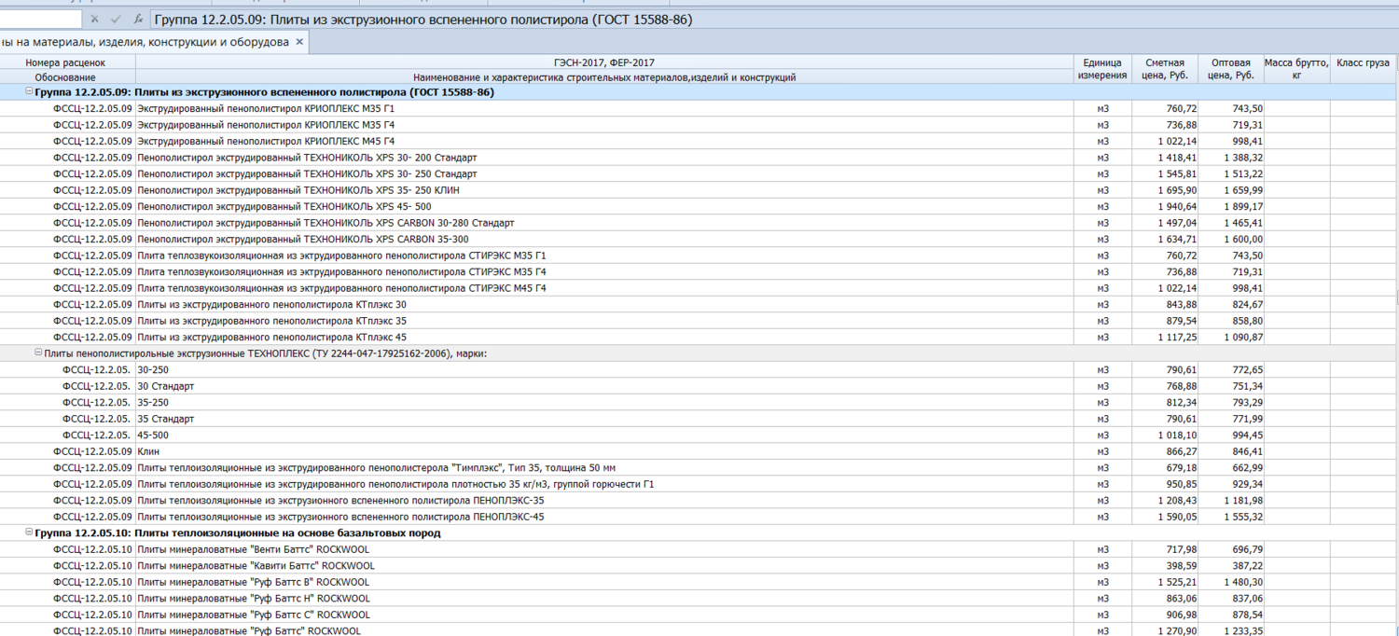Screen dimensions: 1399x636
Task: Select the Клин row
Action: 148,451
